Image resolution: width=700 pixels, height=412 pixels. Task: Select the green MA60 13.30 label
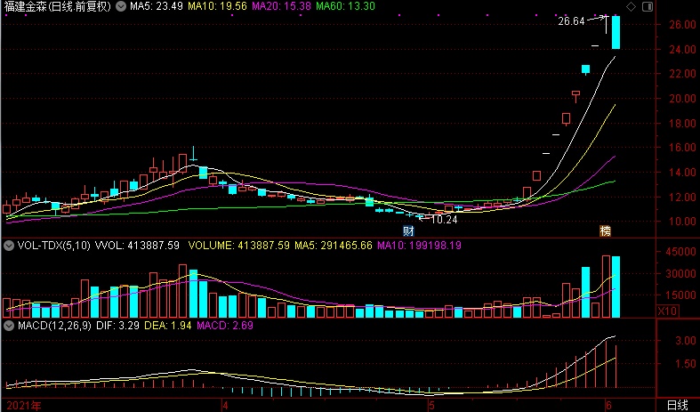click(x=343, y=6)
